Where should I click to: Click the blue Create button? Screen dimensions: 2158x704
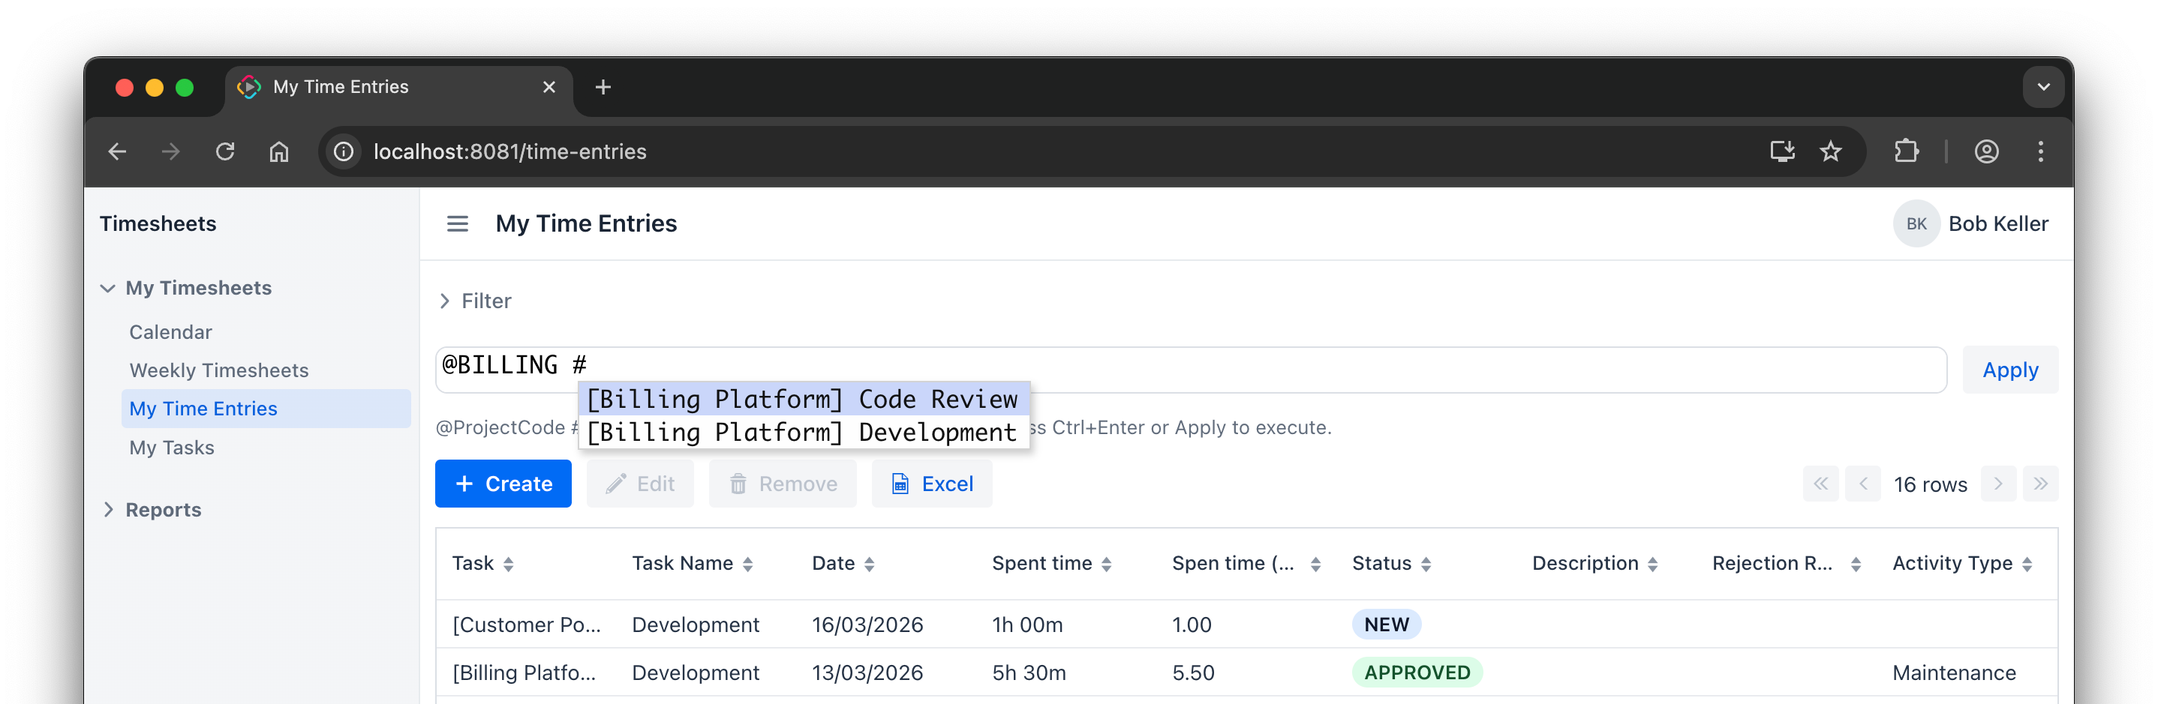503,484
